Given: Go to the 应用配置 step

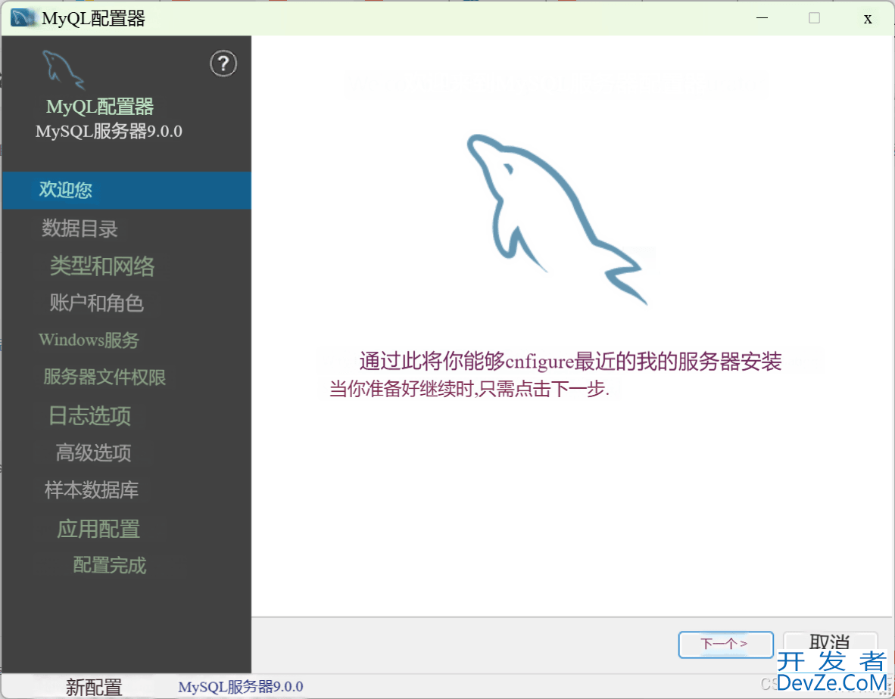Looking at the screenshot, I should tap(98, 529).
